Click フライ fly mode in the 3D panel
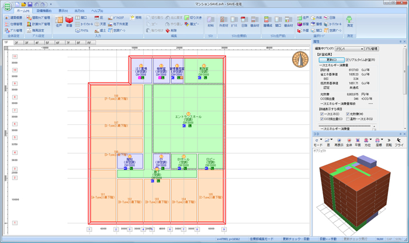Viewport: 409px width, 243px height. tap(399, 143)
